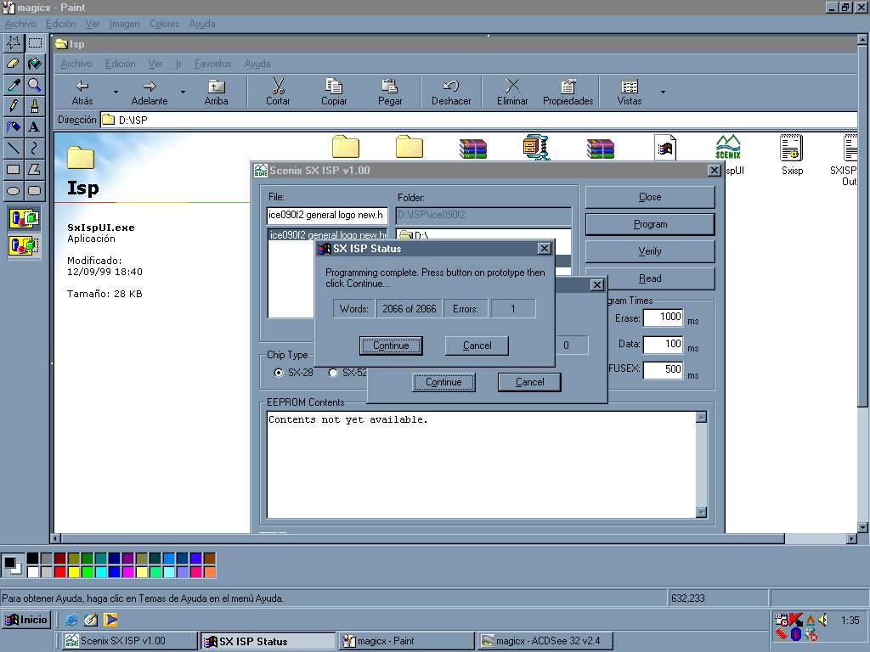Choose the Magnifier zoom tool
The width and height of the screenshot is (870, 652).
34,85
